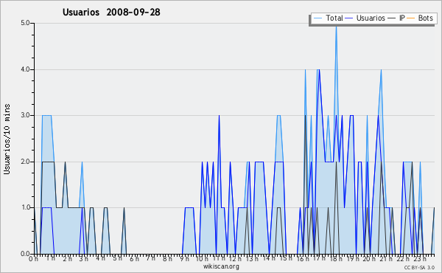442x273 pixels.
Task: Click the 'Usuarios' legend label
Action: 371,18
